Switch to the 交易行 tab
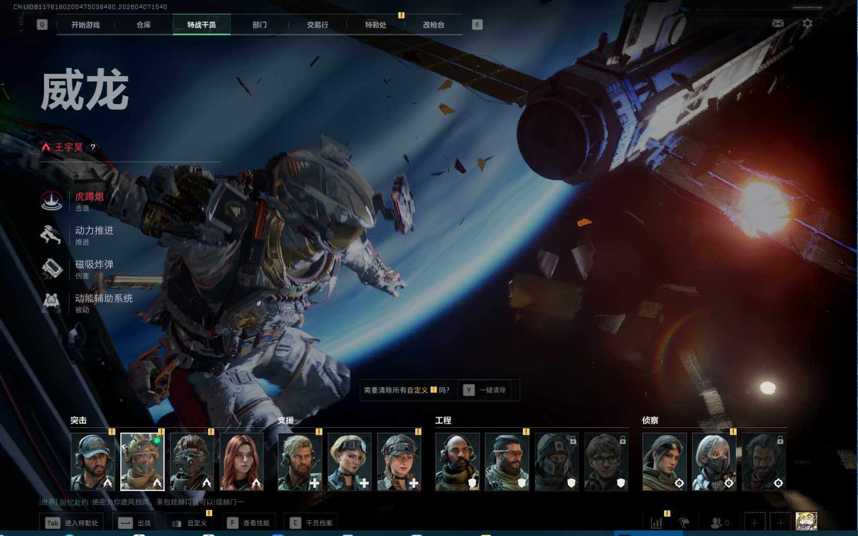 317,24
